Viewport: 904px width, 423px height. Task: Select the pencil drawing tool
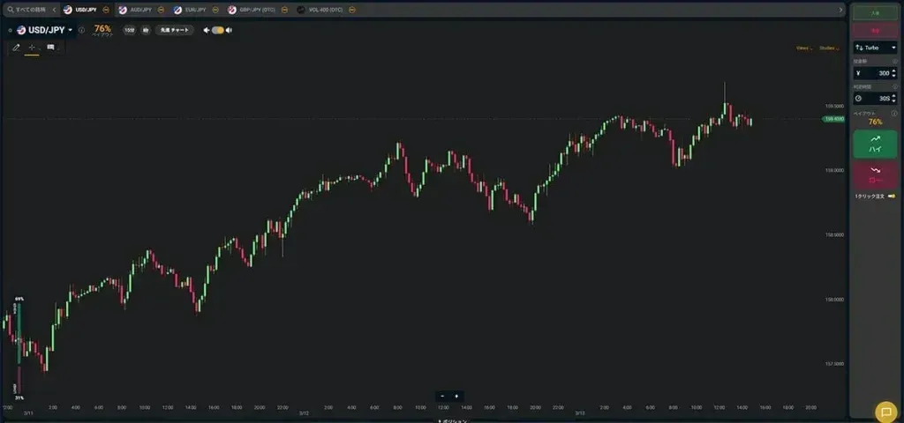[x=16, y=48]
